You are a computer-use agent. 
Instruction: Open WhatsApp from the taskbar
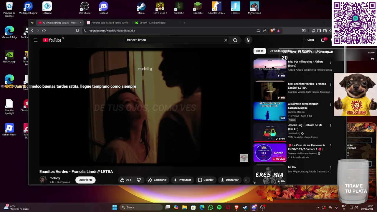(x=211, y=207)
